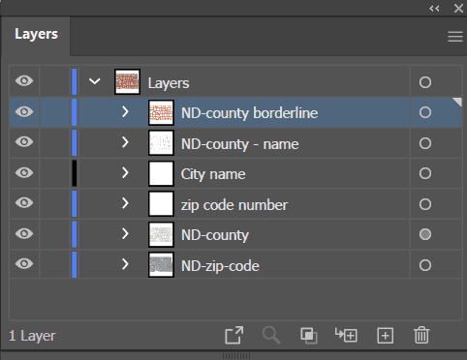The width and height of the screenshot is (467, 360).
Task: Click target circle for ND-zip-code
Action: click(425, 265)
